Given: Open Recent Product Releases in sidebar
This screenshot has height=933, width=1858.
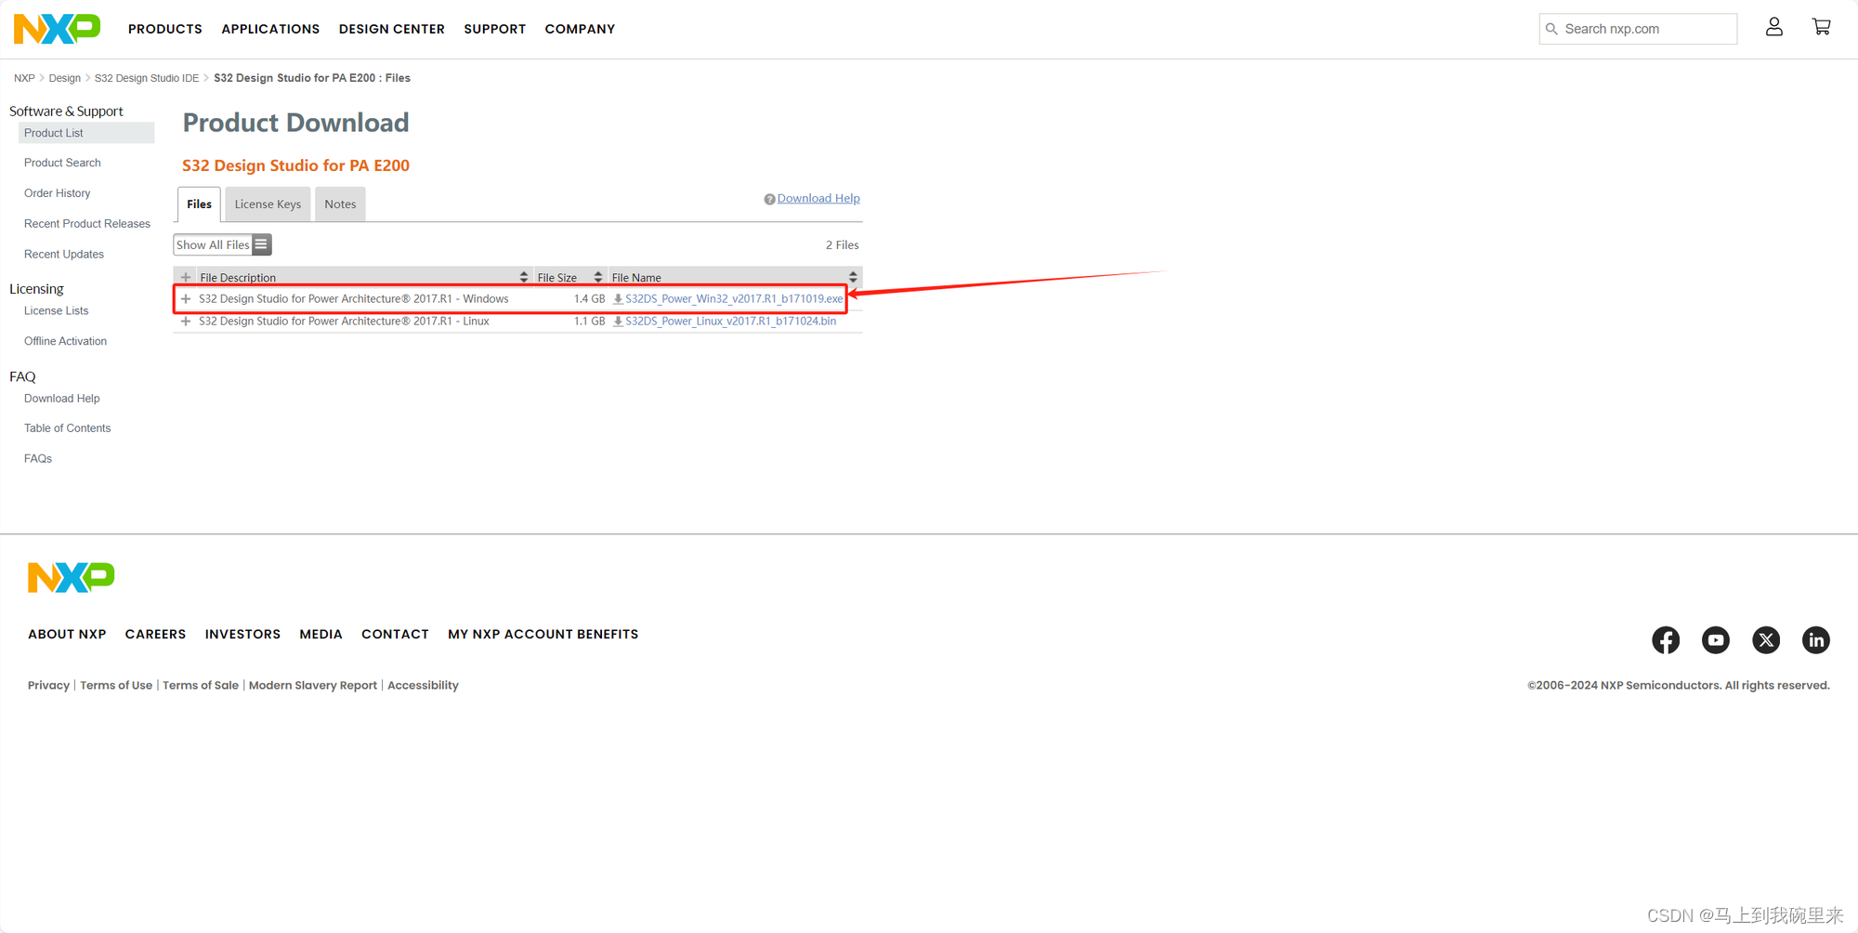Looking at the screenshot, I should 87,224.
